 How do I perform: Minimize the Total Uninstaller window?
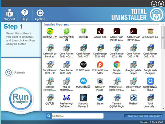click(154, 4)
